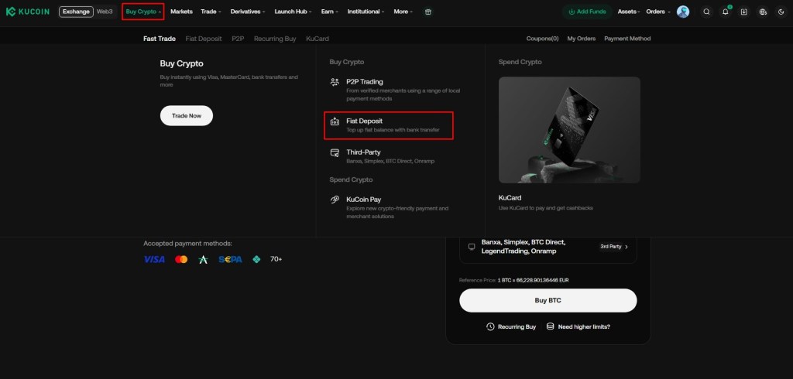Select the Fast Trade tab
The image size is (793, 379).
160,39
